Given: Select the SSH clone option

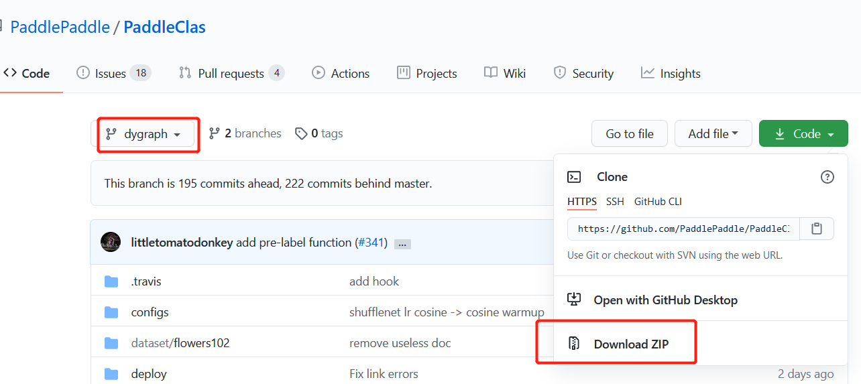Looking at the screenshot, I should pos(615,201).
